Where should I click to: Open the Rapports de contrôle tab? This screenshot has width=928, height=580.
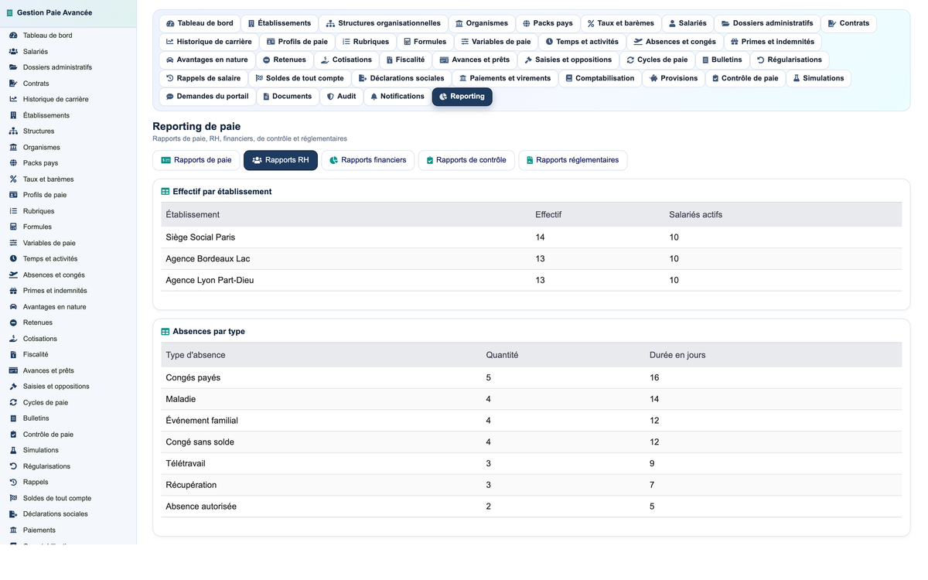click(466, 160)
